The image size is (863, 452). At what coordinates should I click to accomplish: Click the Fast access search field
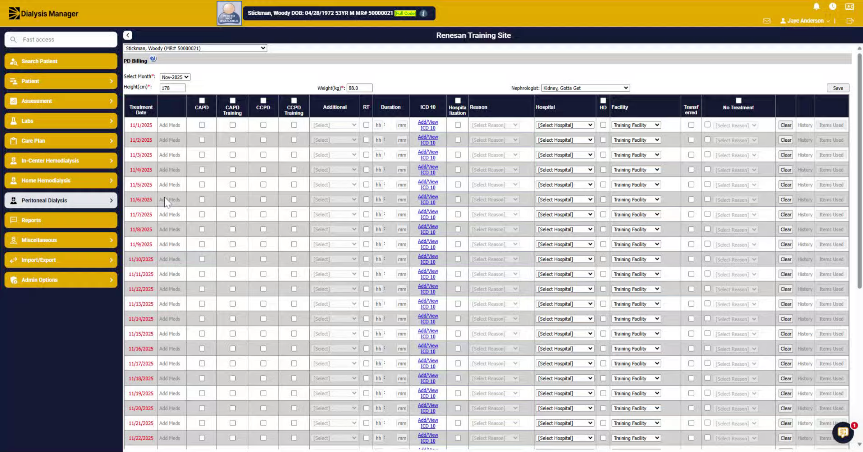[x=61, y=40]
